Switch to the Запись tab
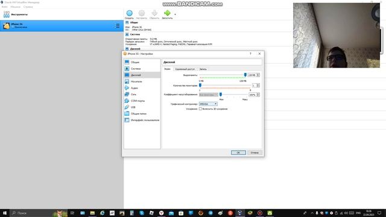The image size is (386, 217). coord(203,69)
